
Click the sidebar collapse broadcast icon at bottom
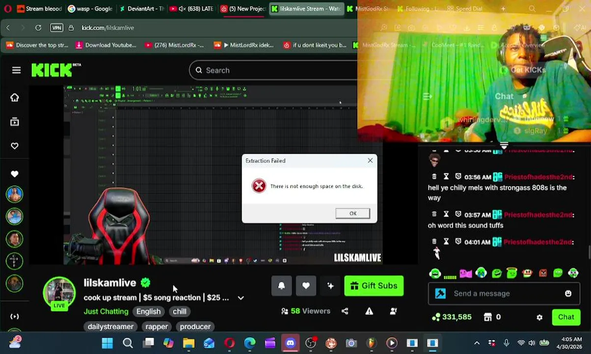[x=15, y=316]
